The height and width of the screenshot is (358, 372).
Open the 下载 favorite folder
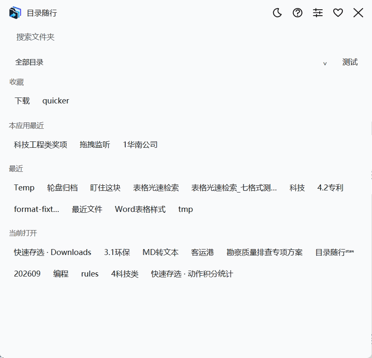click(x=22, y=100)
